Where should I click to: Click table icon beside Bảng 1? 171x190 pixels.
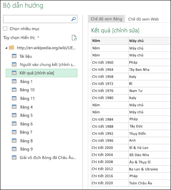click(x=14, y=81)
